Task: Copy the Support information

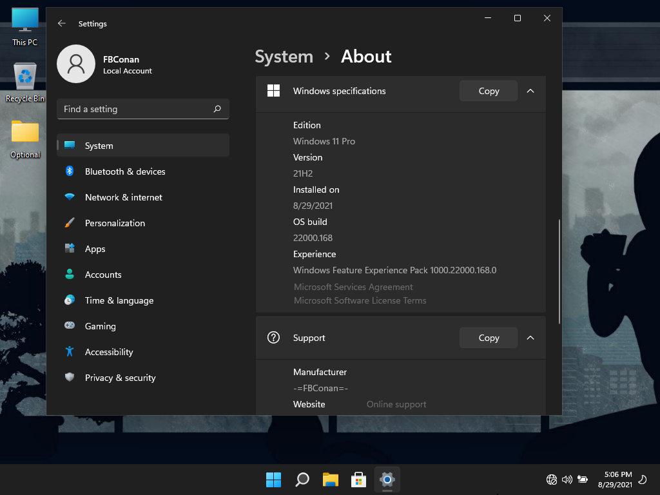Action: [489, 338]
